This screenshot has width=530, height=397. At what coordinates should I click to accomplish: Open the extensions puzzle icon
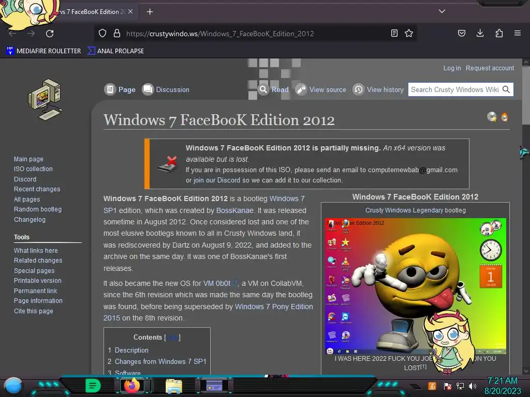(499, 33)
